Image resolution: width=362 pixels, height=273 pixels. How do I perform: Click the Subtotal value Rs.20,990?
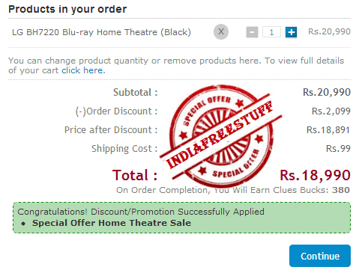click(327, 92)
